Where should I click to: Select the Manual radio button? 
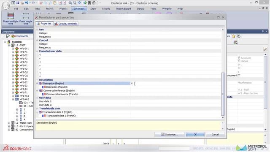[239, 61]
